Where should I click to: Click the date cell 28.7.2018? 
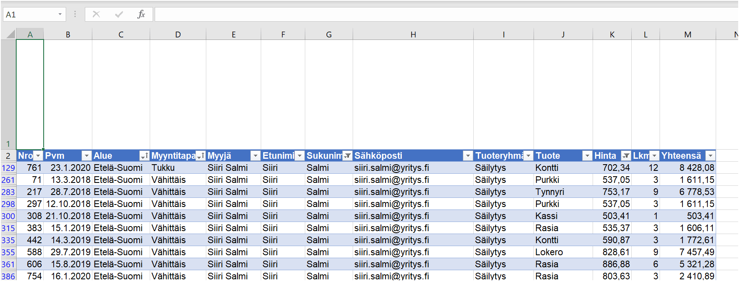pyautogui.click(x=68, y=192)
